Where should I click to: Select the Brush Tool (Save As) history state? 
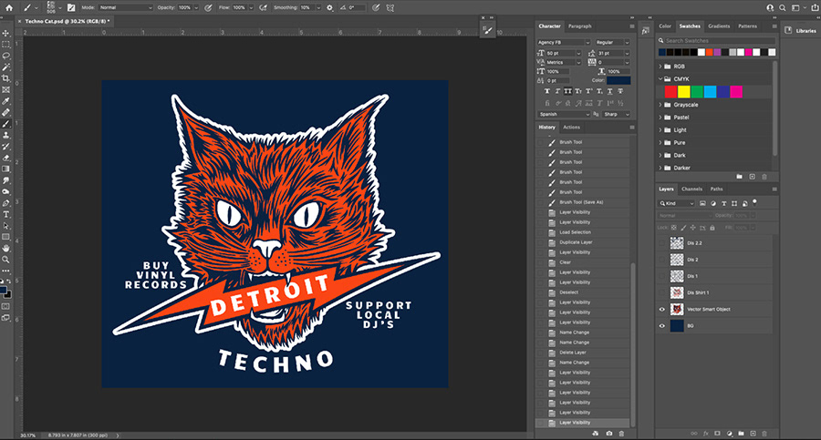(583, 202)
